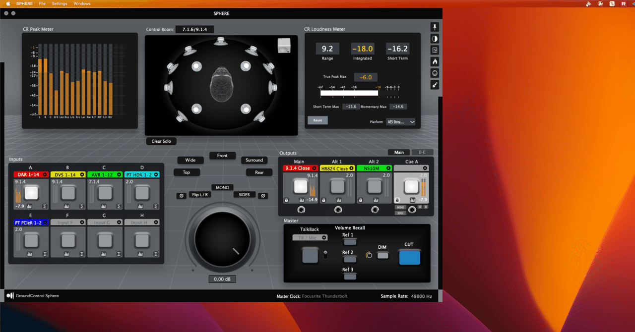The image size is (635, 332).
Task: Open settings gear for HR824 Close output
Action: 351,168
